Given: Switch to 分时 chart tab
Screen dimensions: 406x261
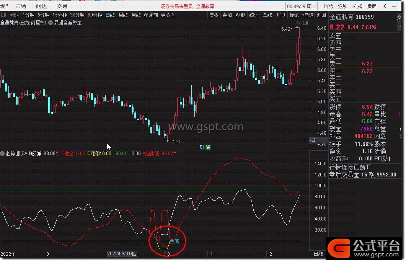Looking at the screenshot, I should click(x=15, y=15).
